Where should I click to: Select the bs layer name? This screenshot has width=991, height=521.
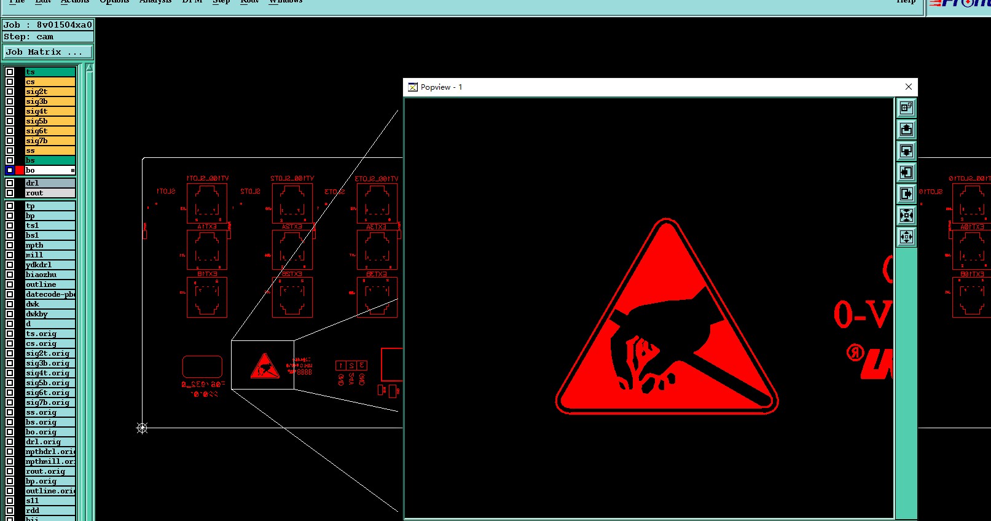(50, 160)
